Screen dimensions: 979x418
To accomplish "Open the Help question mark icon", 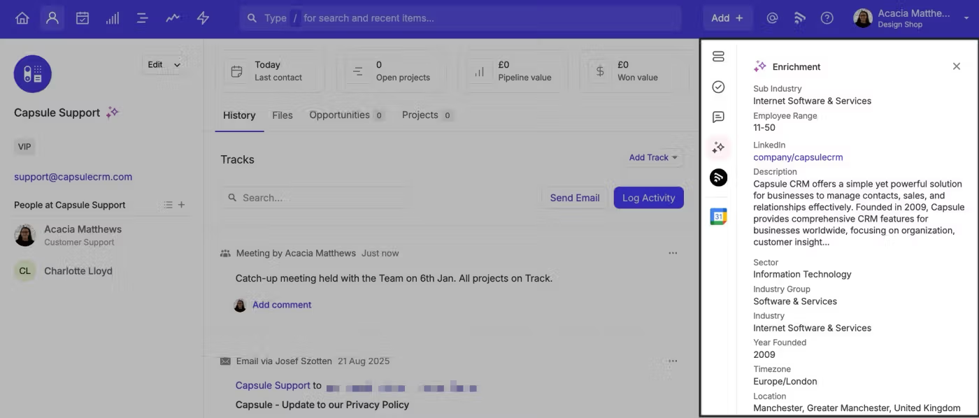I will [827, 18].
